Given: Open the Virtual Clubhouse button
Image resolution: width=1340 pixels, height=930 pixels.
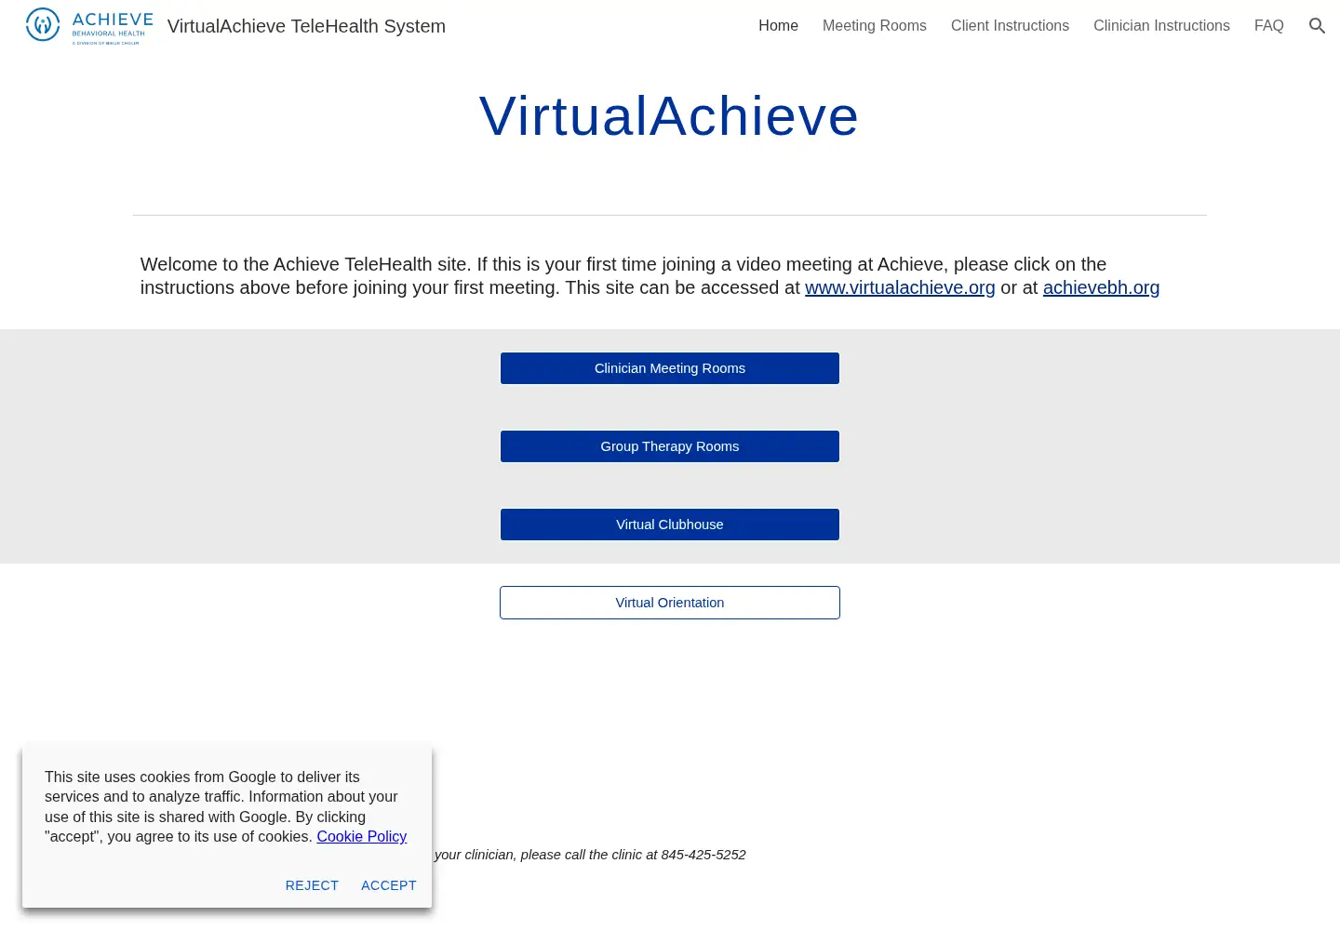Looking at the screenshot, I should [x=670, y=525].
